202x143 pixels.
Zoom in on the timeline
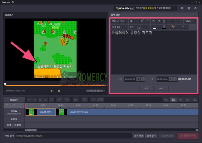(x=7, y=105)
